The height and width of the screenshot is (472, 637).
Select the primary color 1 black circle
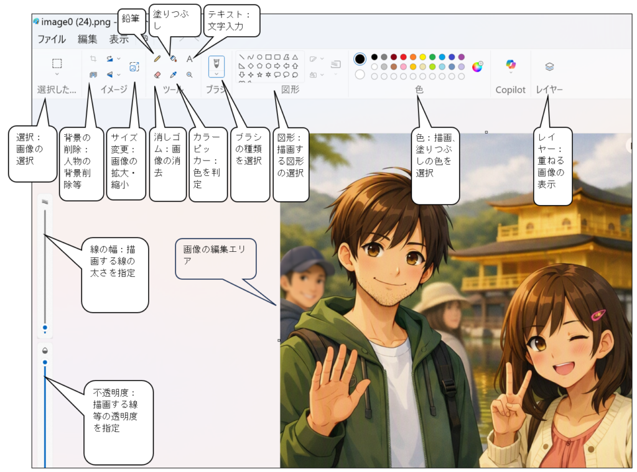point(360,59)
